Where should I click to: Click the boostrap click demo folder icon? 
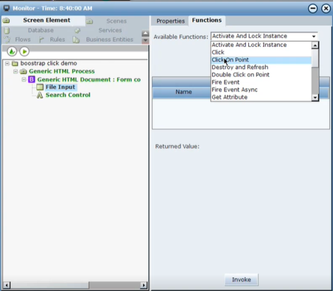click(15, 64)
